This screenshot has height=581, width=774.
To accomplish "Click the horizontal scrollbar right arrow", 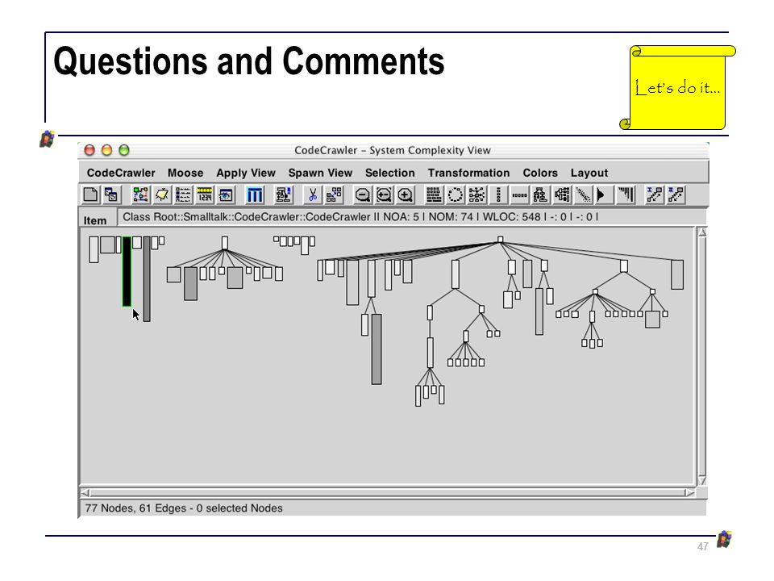I will pyautogui.click(x=689, y=492).
